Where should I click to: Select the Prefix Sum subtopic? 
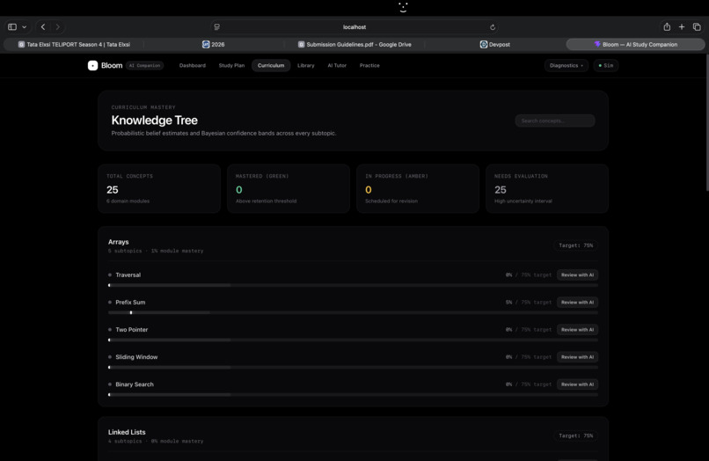click(x=130, y=303)
